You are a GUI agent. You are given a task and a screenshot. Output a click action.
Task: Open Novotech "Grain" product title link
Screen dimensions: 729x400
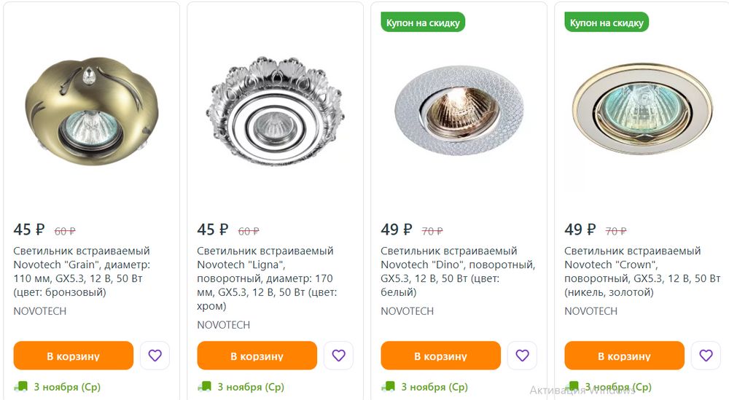coord(82,272)
